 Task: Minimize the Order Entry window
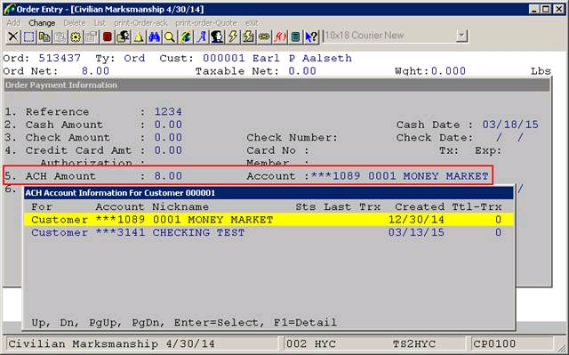pos(533,9)
